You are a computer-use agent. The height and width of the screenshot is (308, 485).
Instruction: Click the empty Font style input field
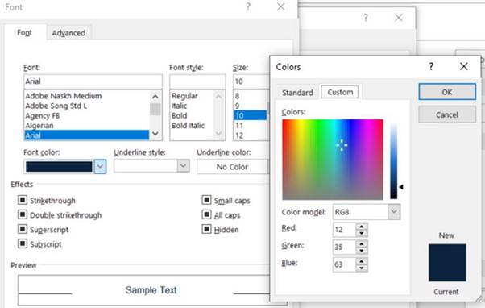pyautogui.click(x=197, y=81)
